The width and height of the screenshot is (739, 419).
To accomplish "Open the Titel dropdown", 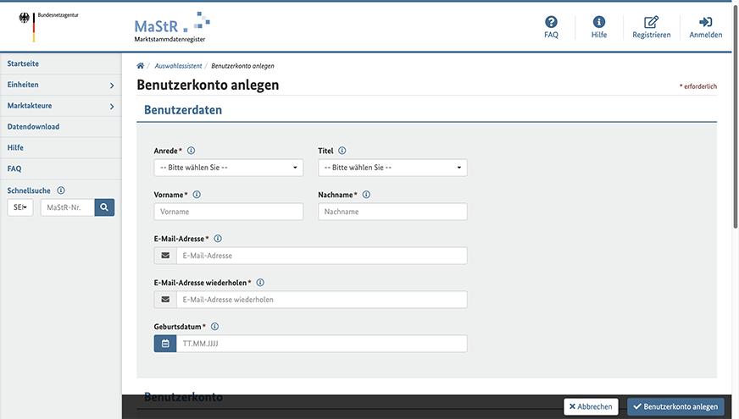I will coord(392,168).
